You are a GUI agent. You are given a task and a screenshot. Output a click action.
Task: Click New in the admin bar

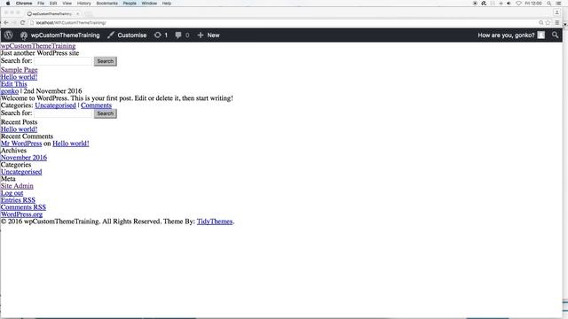pyautogui.click(x=213, y=35)
